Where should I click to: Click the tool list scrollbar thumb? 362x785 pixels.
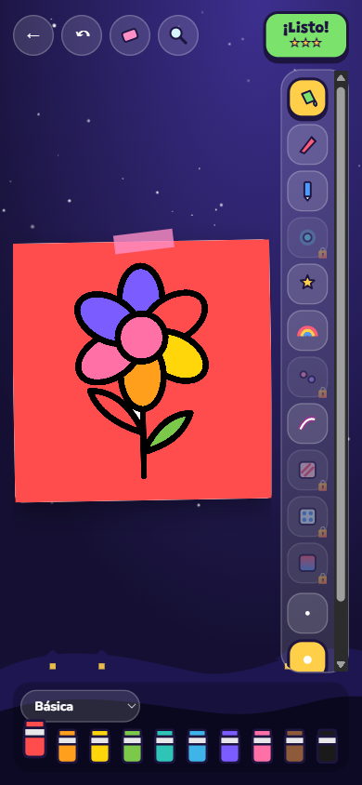(x=341, y=344)
